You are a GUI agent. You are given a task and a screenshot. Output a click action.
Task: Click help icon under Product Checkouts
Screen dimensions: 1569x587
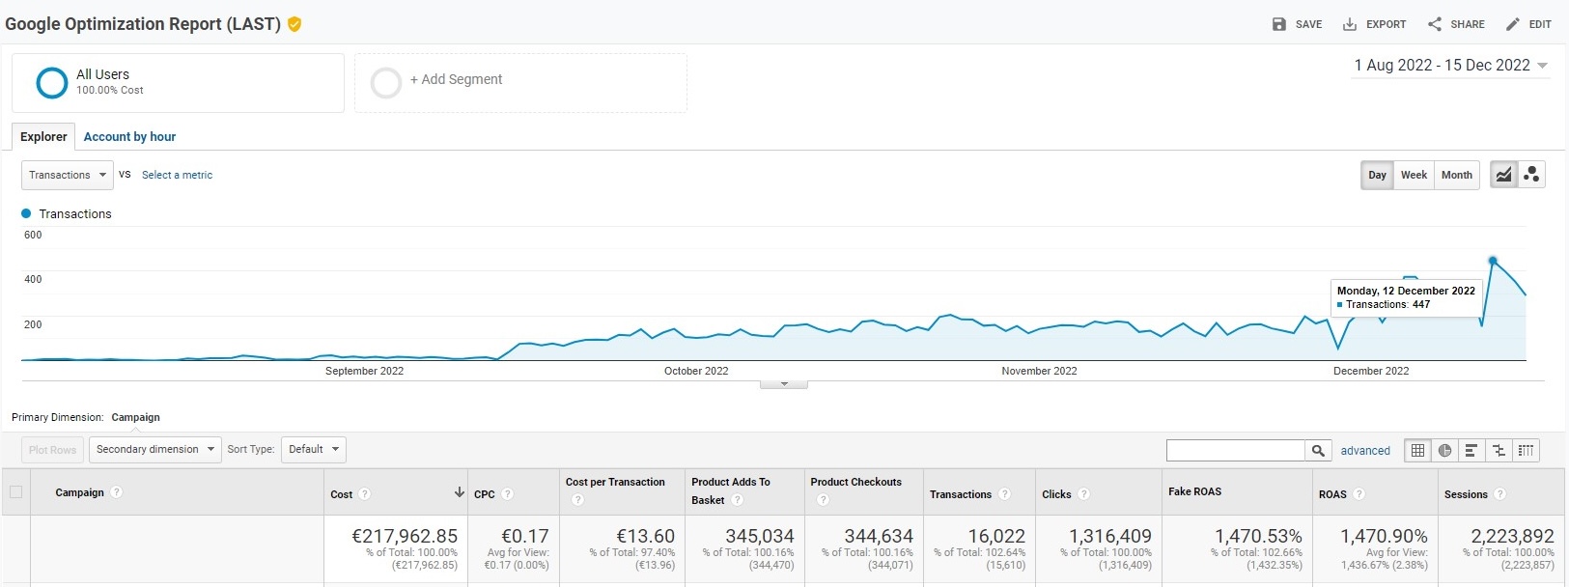pyautogui.click(x=823, y=500)
